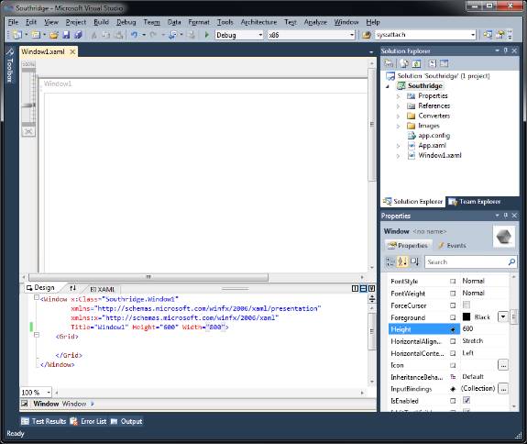Open the Test Results panel
Viewport: 527px width, 444px height.
click(44, 421)
